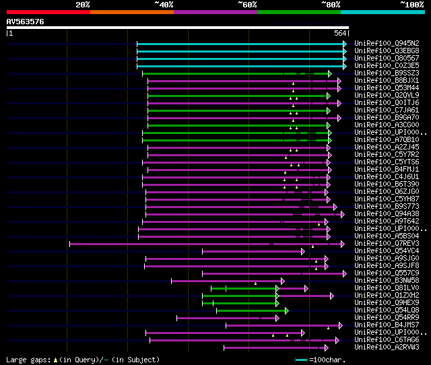
Task: Click the UniRef100_C5Y7R2 label
Action: (387, 155)
